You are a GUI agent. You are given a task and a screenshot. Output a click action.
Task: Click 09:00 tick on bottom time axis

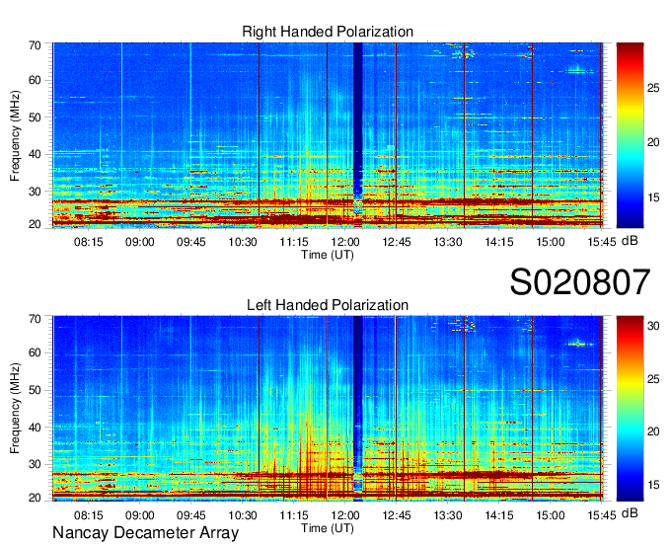tap(139, 515)
